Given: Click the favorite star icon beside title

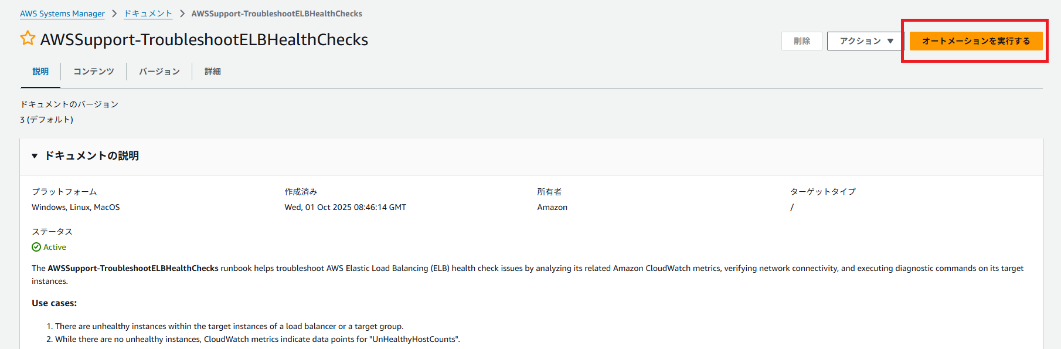Looking at the screenshot, I should [28, 39].
